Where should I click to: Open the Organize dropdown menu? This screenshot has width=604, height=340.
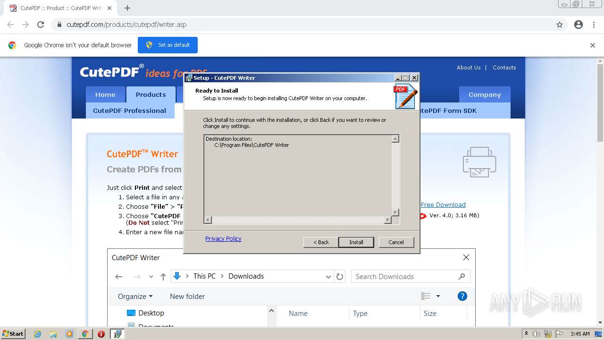tap(135, 296)
